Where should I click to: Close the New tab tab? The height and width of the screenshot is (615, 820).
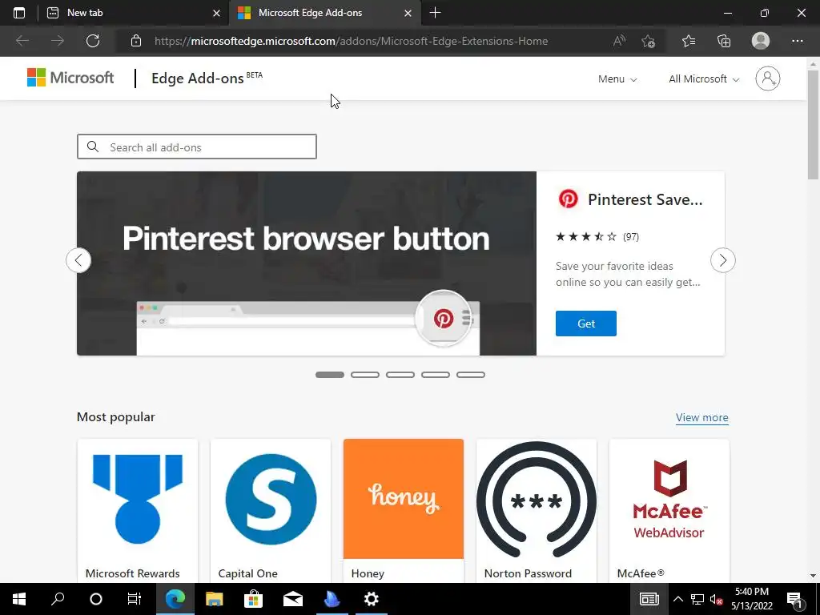coord(216,13)
